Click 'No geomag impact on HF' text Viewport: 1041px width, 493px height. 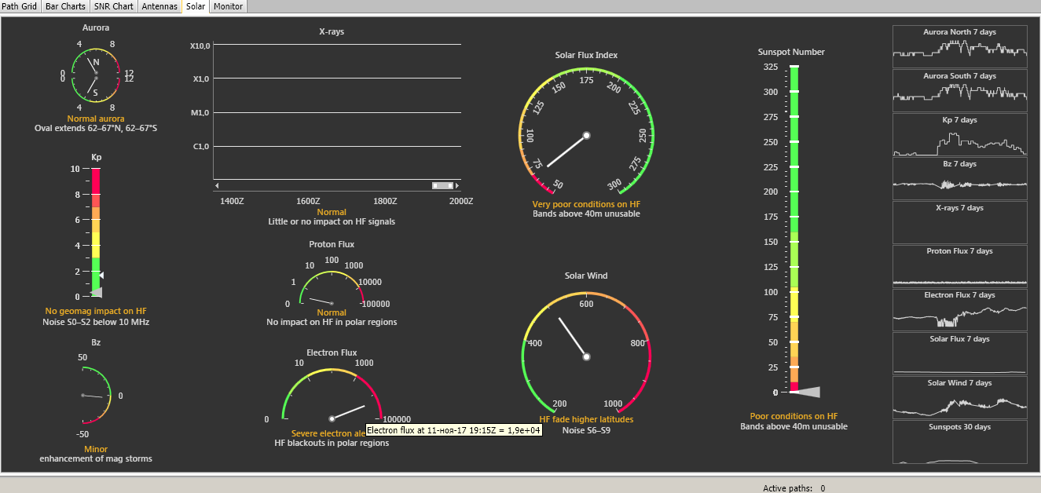click(96, 312)
